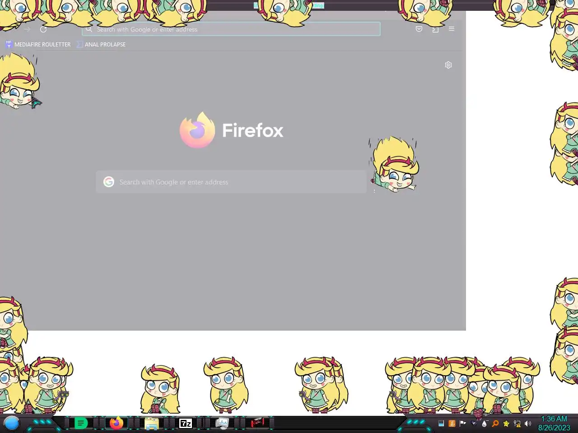Switch to Firefox in the taskbar

(117, 423)
